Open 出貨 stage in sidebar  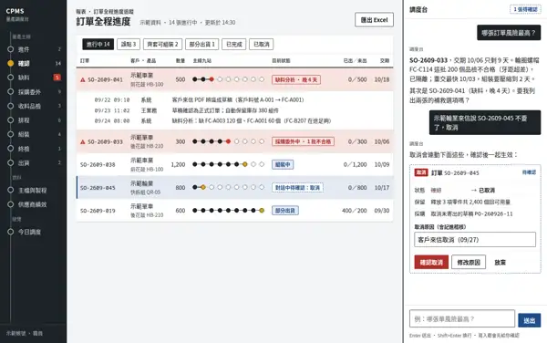point(34,162)
